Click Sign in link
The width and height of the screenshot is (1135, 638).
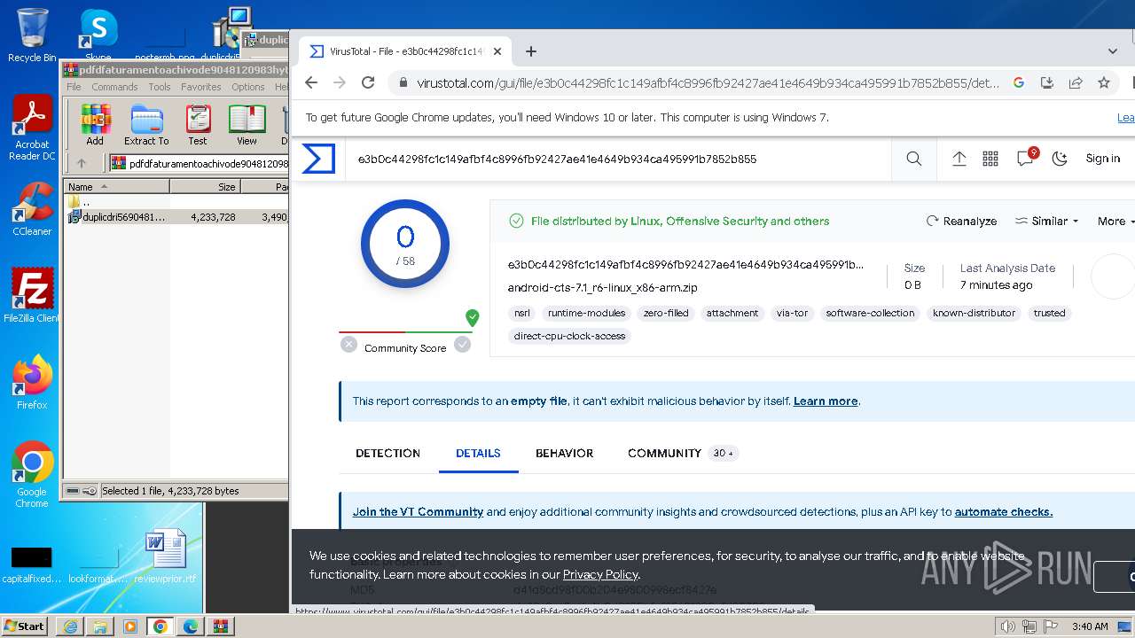tap(1103, 159)
